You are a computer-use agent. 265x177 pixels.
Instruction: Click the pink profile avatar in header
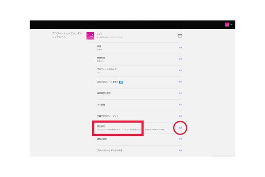pyautogui.click(x=227, y=24)
